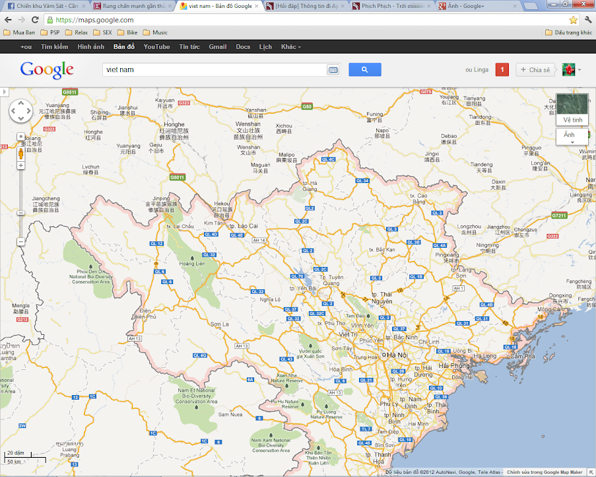The image size is (596, 477).
Task: Click the Chia sẻ share button
Action: point(535,69)
